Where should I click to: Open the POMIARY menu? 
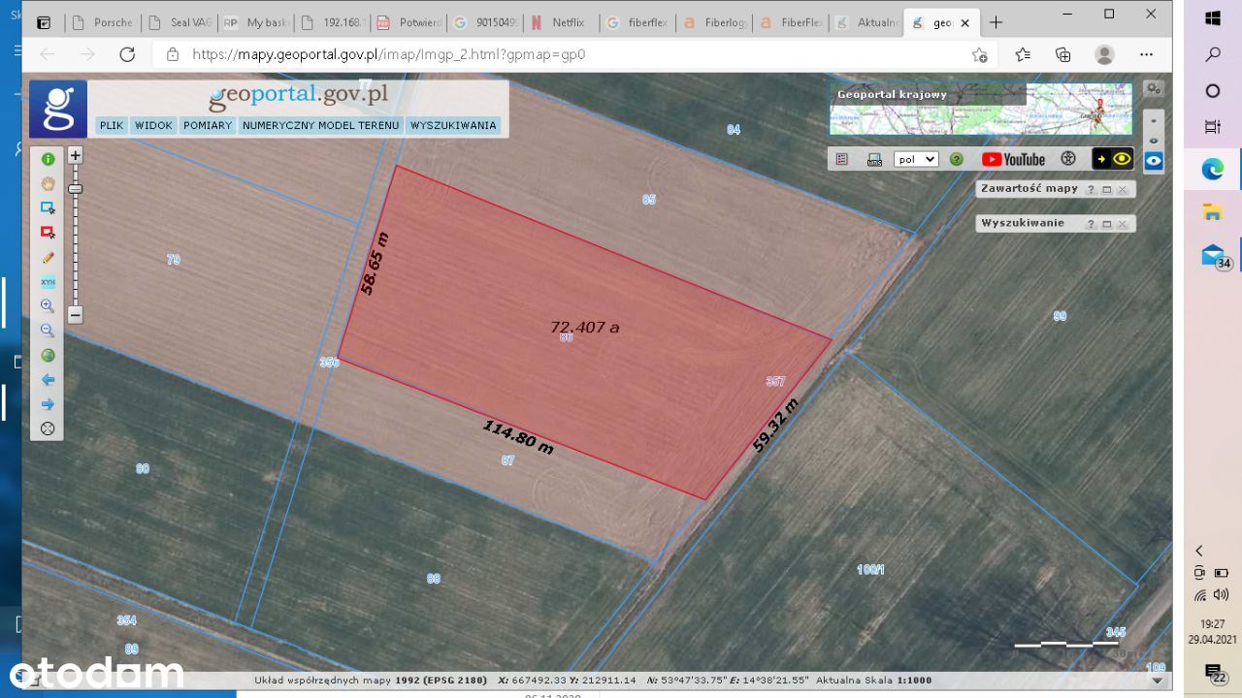coord(208,125)
